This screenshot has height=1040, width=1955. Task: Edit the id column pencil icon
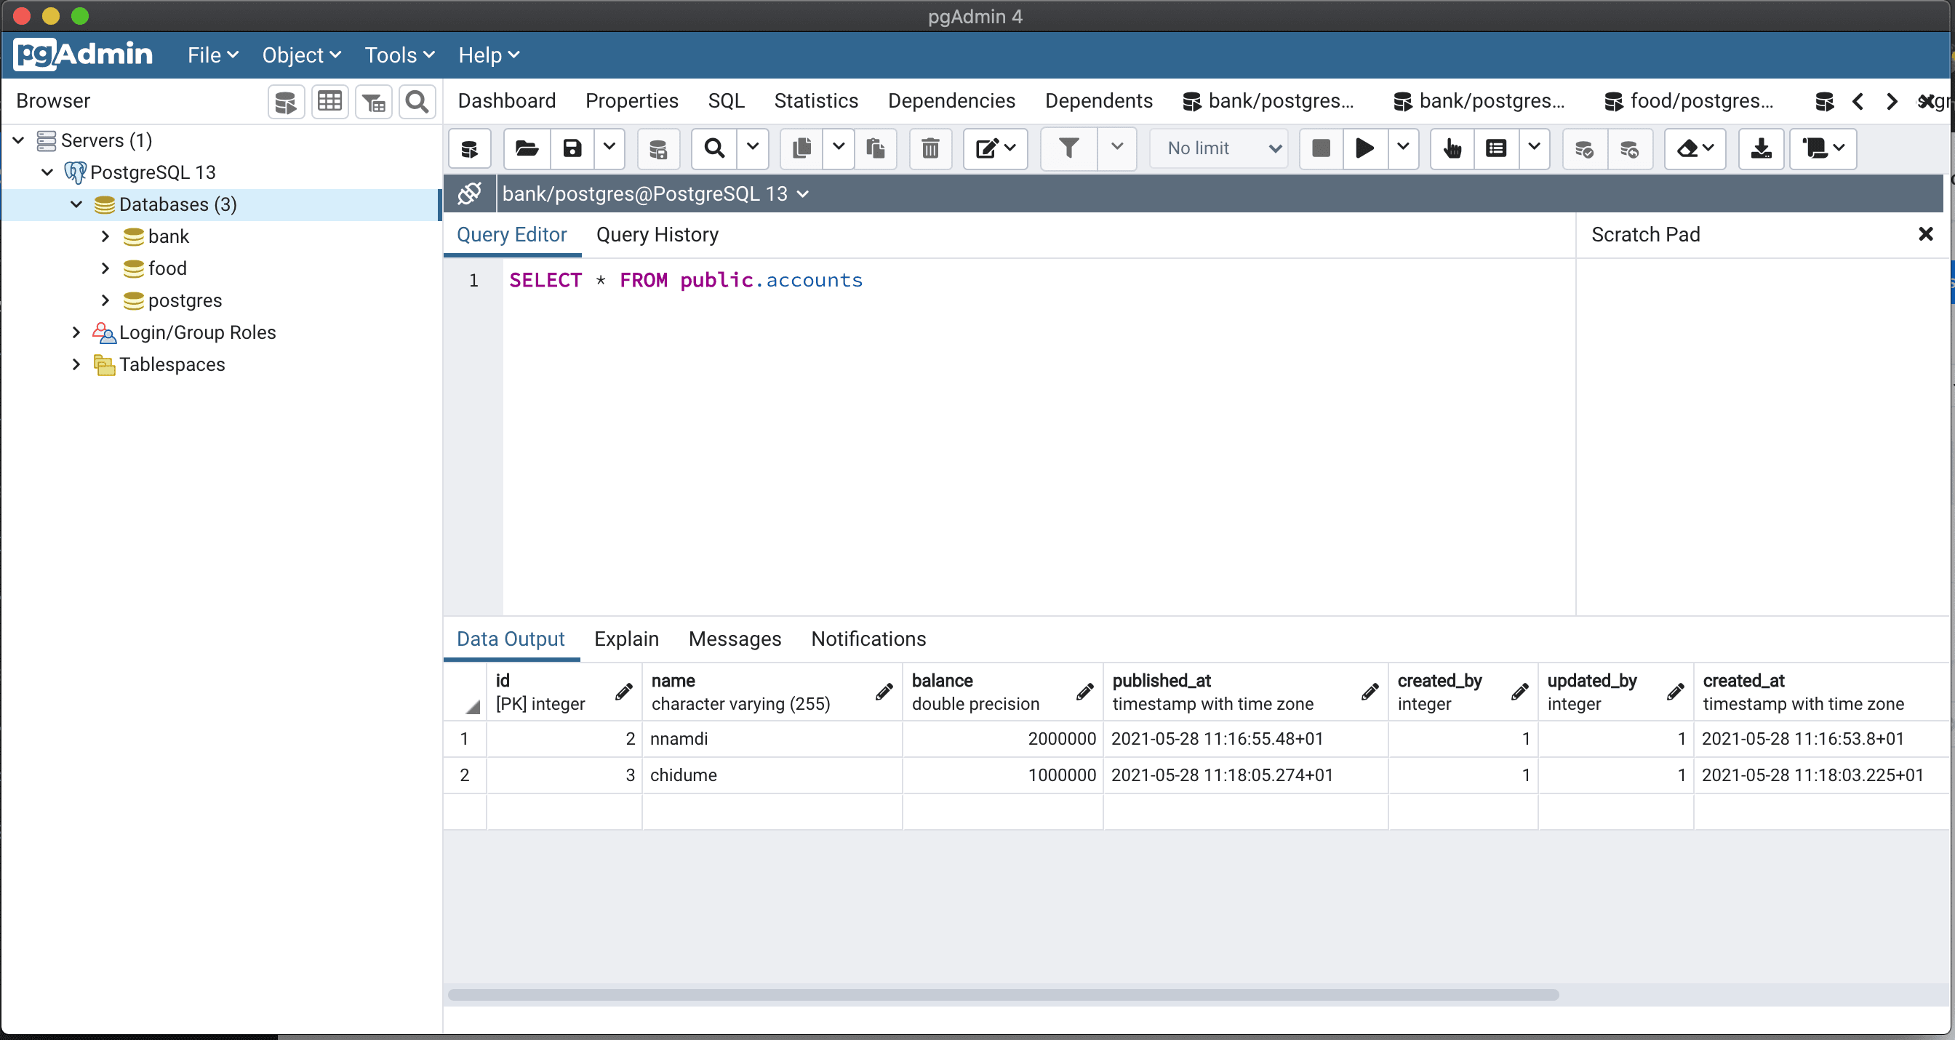pos(624,692)
